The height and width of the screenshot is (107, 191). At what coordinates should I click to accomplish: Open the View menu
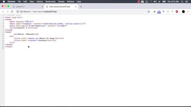pos(32,1)
